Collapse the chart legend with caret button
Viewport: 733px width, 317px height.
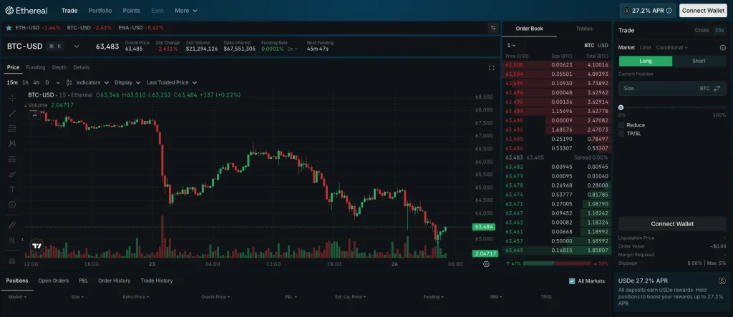(34, 115)
